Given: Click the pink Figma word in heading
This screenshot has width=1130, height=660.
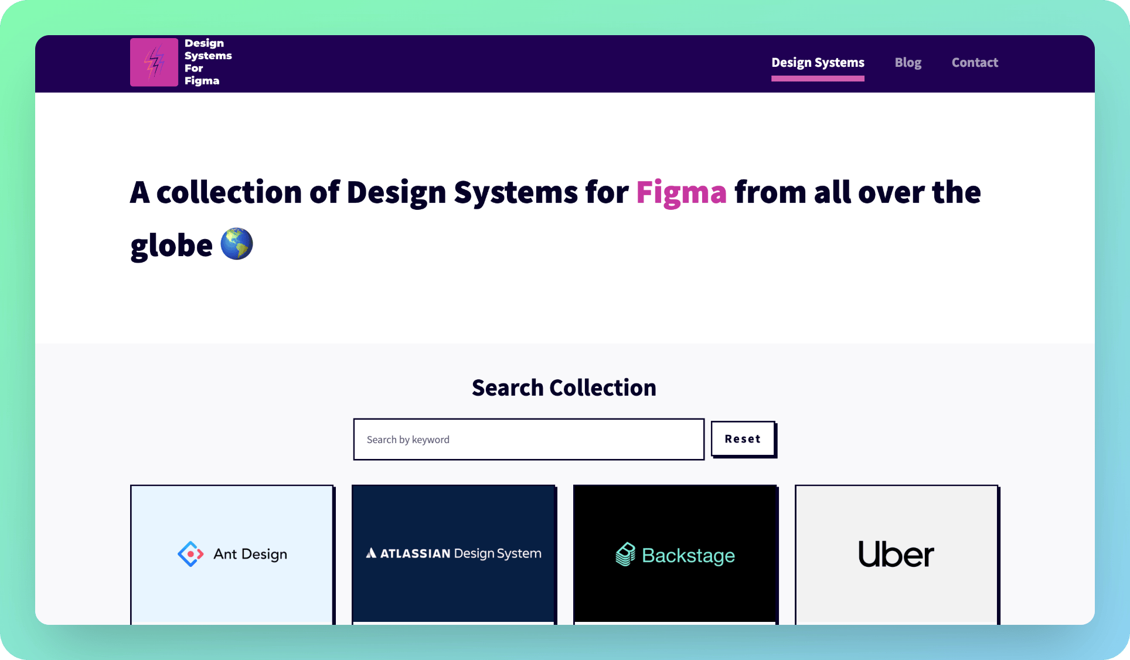Looking at the screenshot, I should pyautogui.click(x=681, y=193).
